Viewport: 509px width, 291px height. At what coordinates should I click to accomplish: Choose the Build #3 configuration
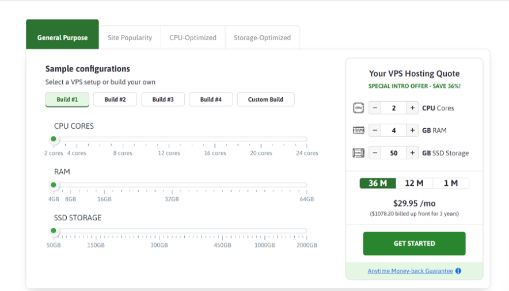pyautogui.click(x=163, y=99)
